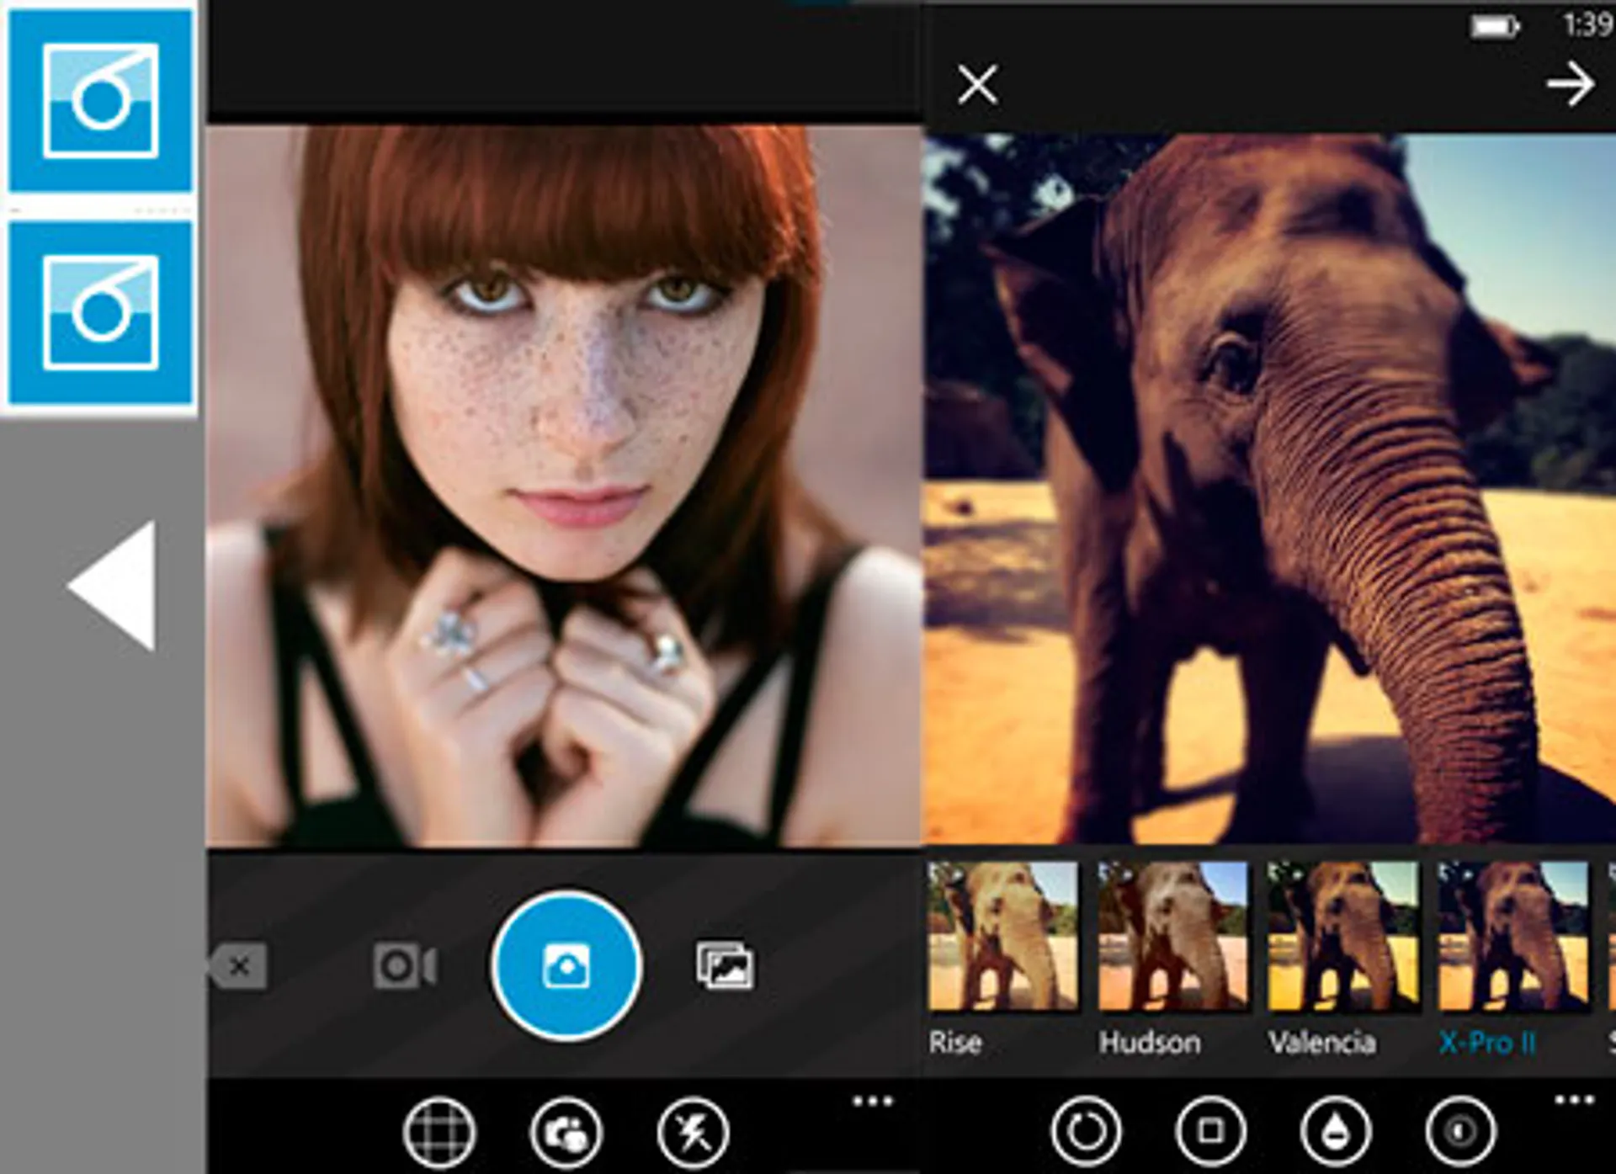Viewport: 1616px width, 1174px height.
Task: Expand the camera screen's three-dot menu
Action: [872, 1101]
